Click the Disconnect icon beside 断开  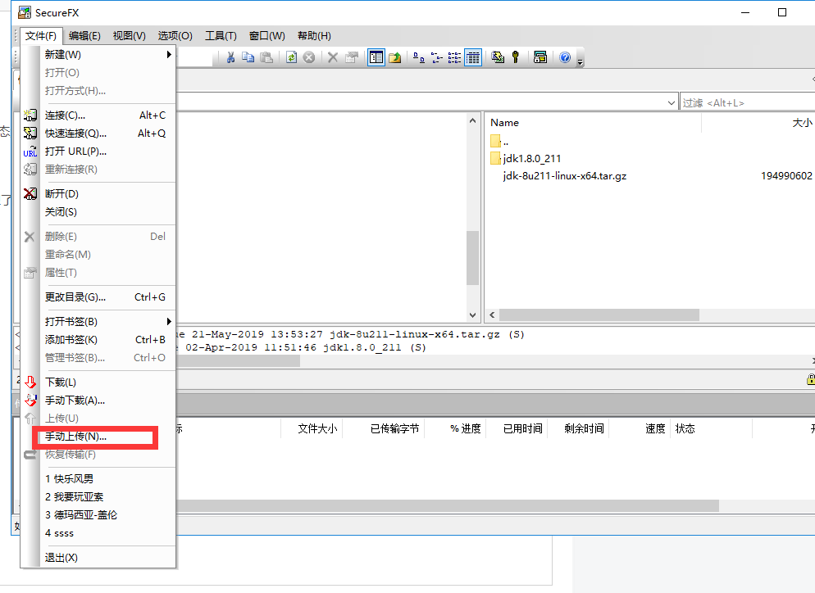click(30, 193)
